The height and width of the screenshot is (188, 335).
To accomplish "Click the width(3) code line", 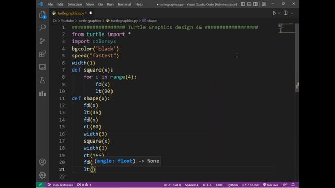I will 95,134.
